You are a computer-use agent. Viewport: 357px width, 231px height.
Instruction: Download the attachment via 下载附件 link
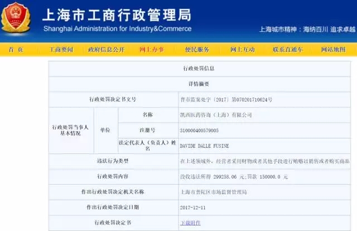pyautogui.click(x=190, y=223)
